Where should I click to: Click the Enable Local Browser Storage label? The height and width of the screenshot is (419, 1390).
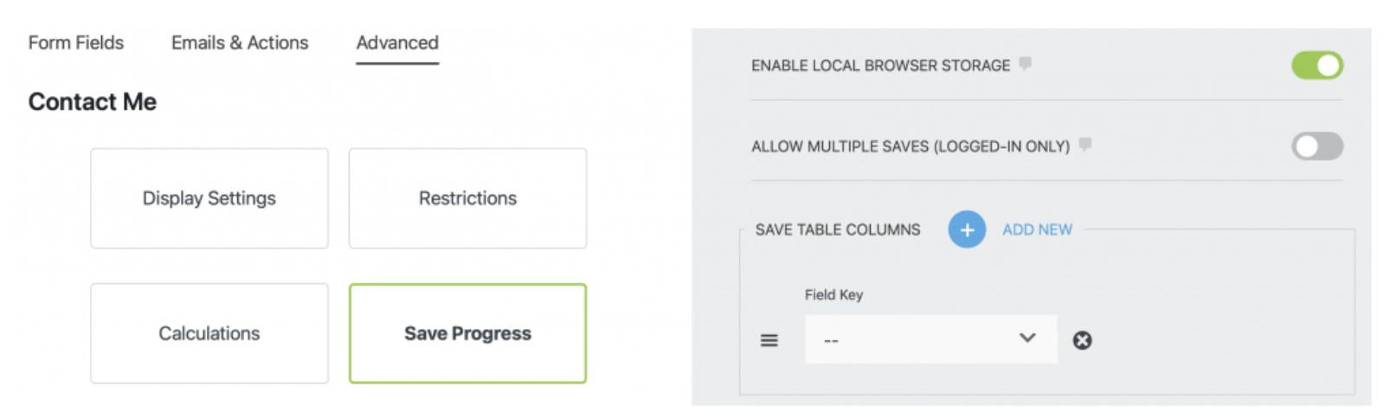coord(880,66)
